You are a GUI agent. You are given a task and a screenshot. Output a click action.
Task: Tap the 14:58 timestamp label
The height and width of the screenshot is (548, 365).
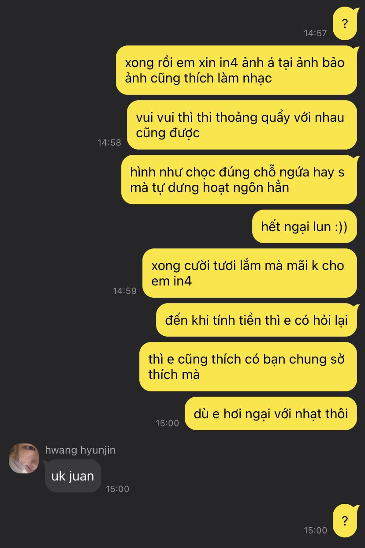pyautogui.click(x=109, y=143)
